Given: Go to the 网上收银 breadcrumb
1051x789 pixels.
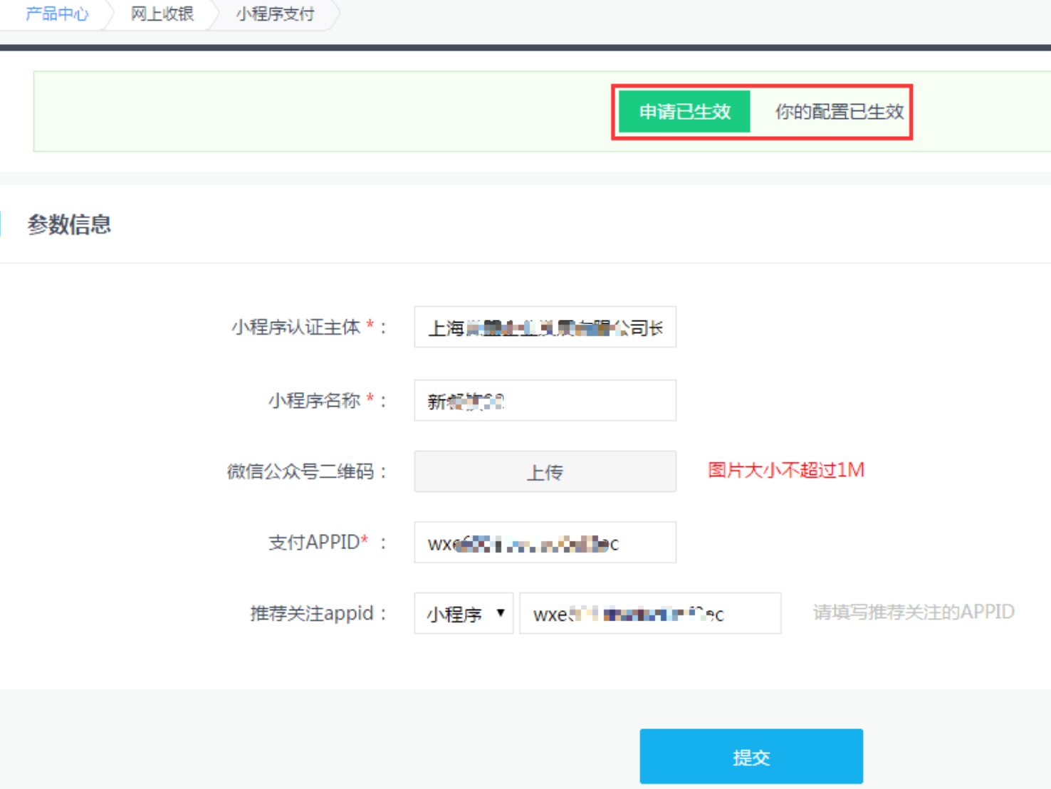Looking at the screenshot, I should pyautogui.click(x=162, y=14).
